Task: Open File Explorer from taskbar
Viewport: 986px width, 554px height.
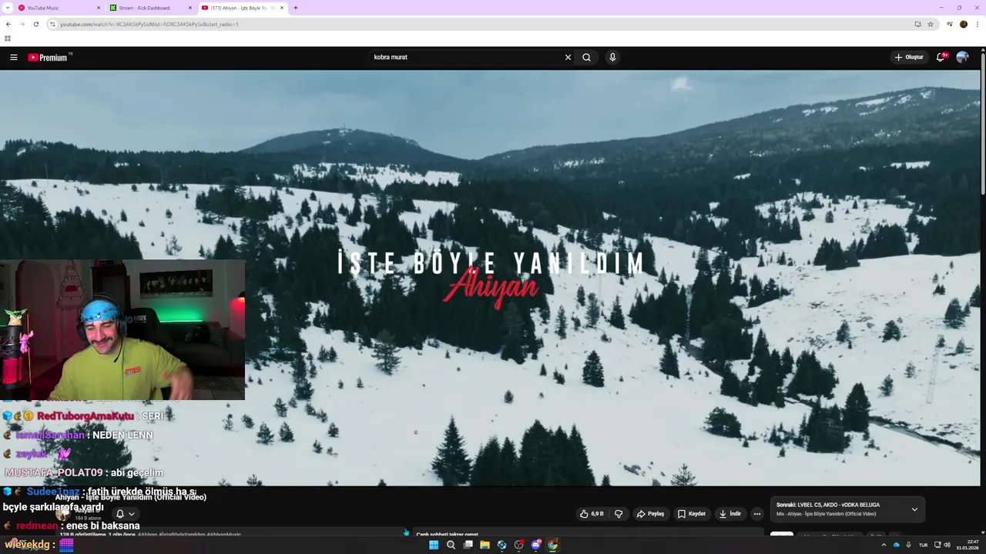Action: point(485,545)
